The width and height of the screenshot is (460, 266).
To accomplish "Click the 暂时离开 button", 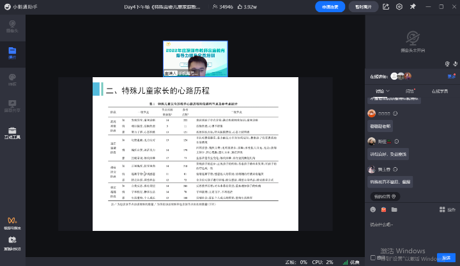I will (364, 7).
